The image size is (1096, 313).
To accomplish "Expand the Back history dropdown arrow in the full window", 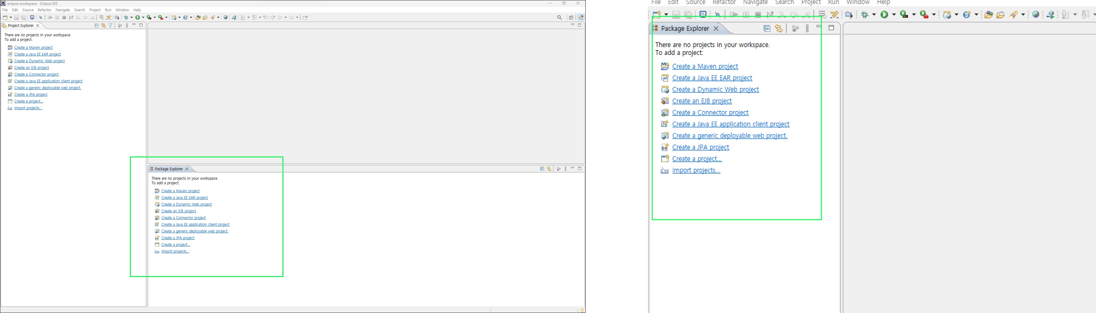I will click(286, 17).
